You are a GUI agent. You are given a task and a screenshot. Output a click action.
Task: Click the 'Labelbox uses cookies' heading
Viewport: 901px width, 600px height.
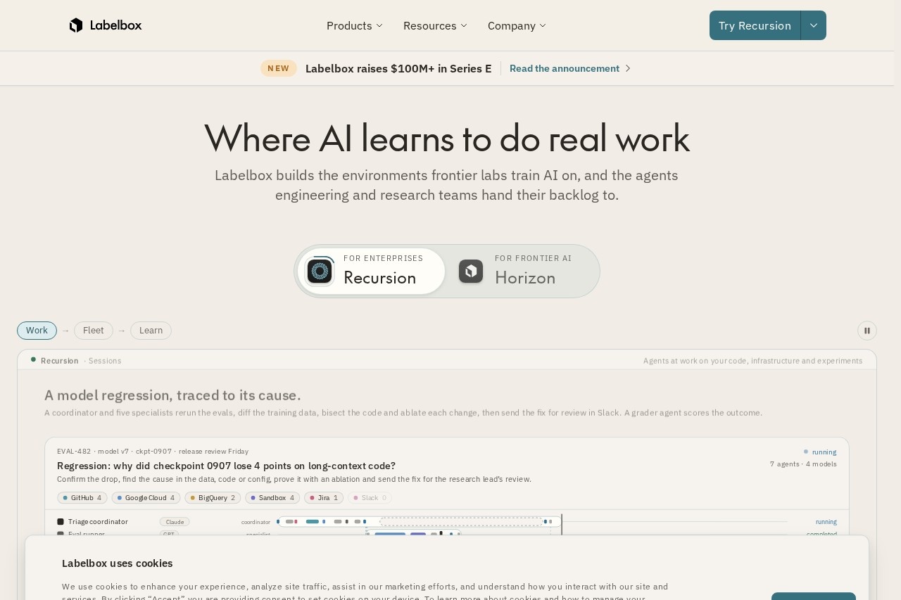(117, 563)
